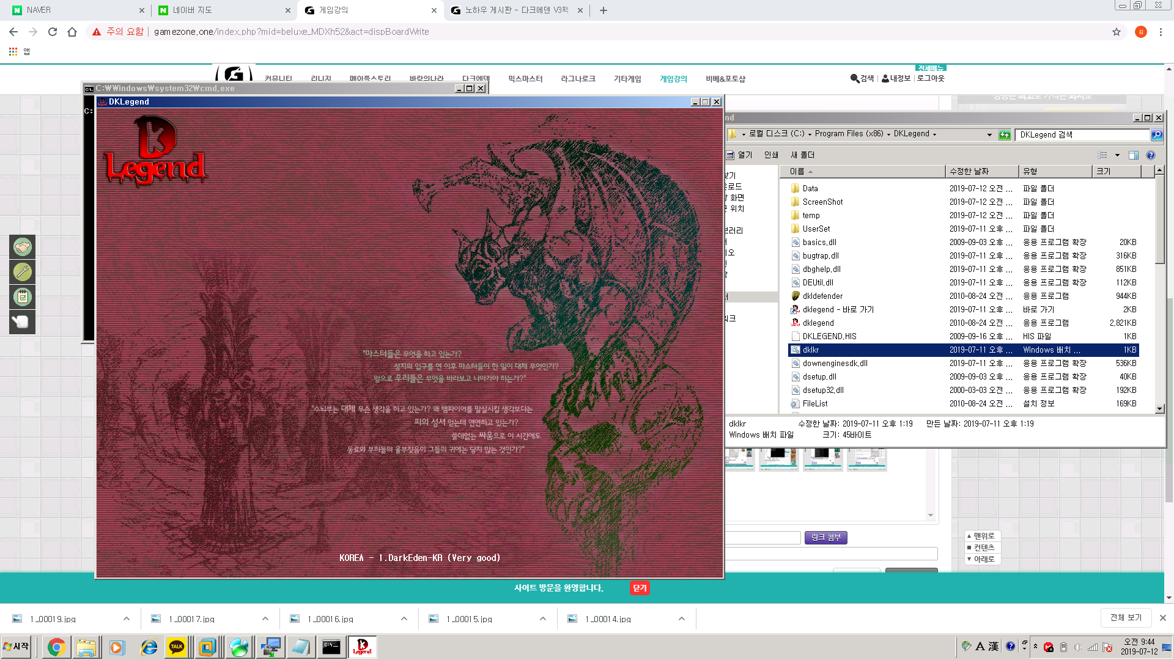Go to Chrome home page icon
The height and width of the screenshot is (660, 1174).
[x=72, y=32]
